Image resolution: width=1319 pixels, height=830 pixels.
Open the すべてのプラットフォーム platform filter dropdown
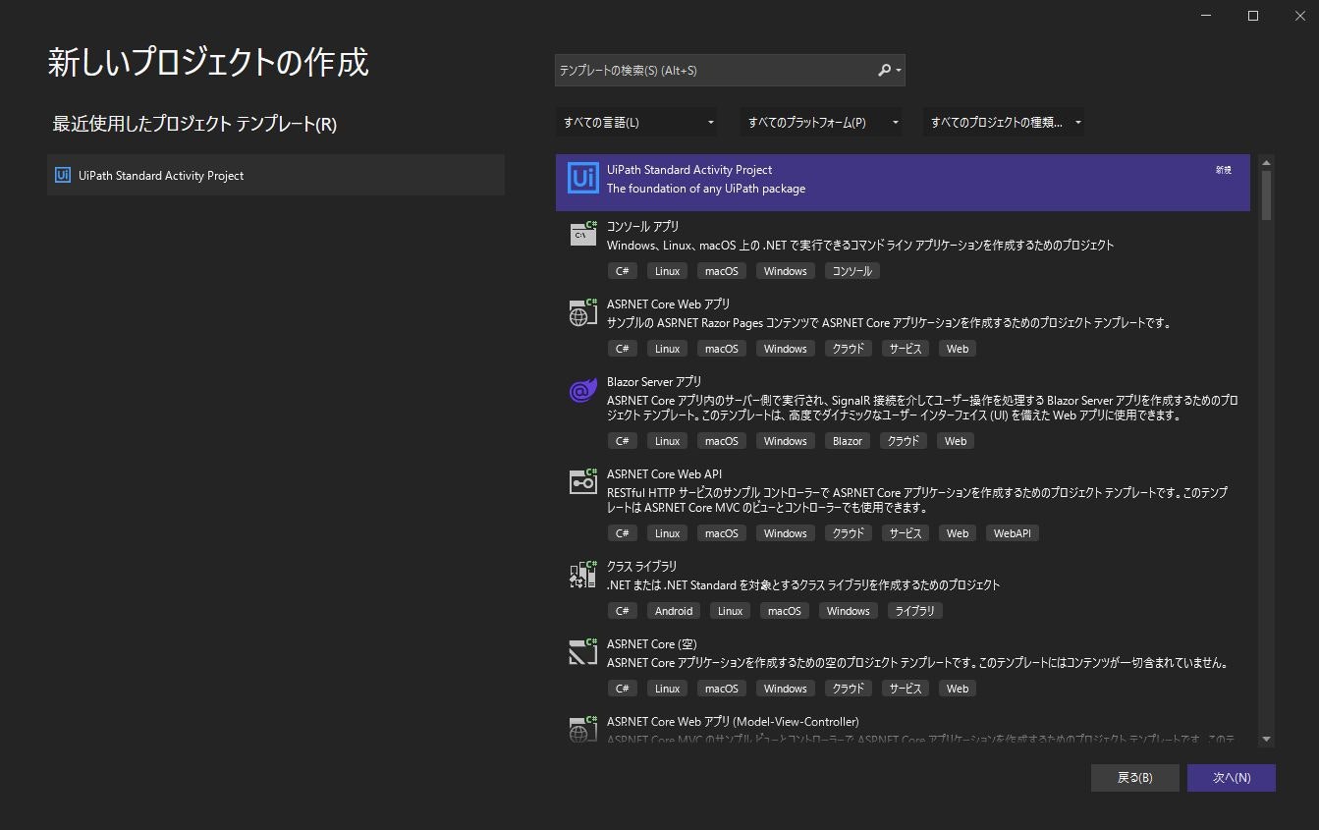coord(822,123)
